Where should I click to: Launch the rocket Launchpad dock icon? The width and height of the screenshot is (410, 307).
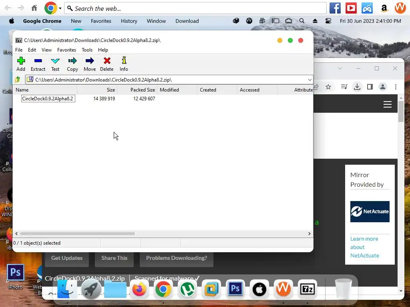coord(91,289)
